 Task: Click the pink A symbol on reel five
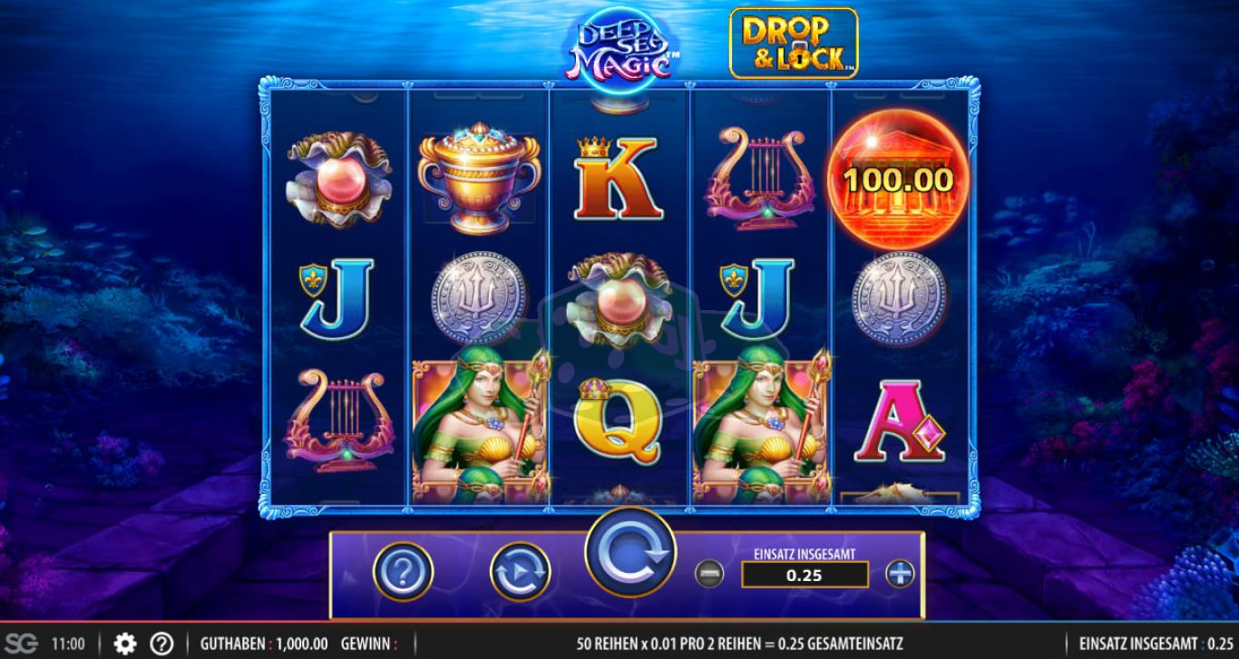[900, 421]
